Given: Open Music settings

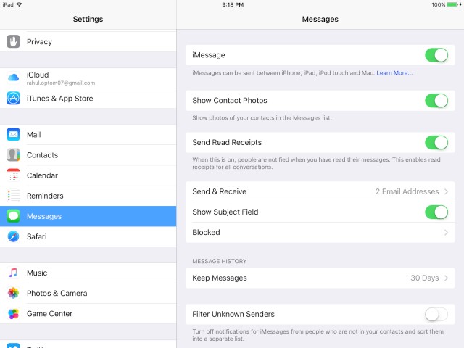Looking at the screenshot, I should tap(88, 273).
